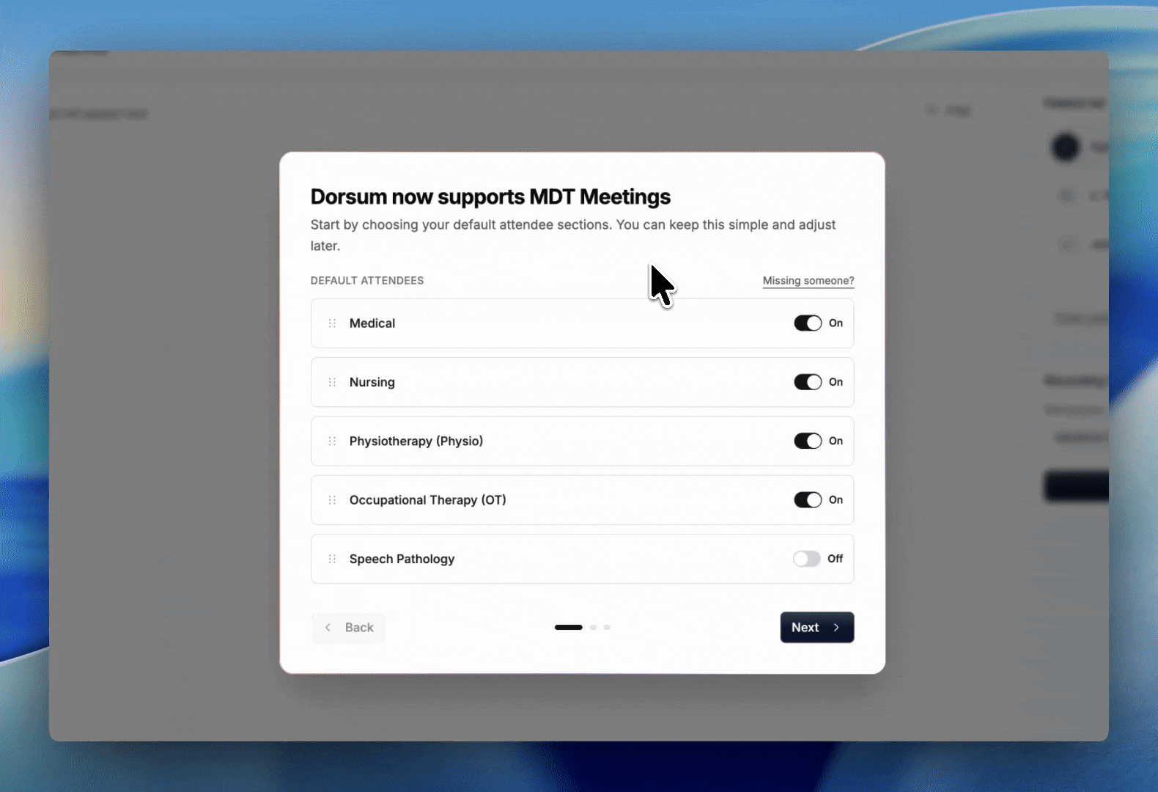Viewport: 1158px width, 792px height.
Task: Click the Dorsum now supports MDT Meetings title
Action: pyautogui.click(x=490, y=197)
